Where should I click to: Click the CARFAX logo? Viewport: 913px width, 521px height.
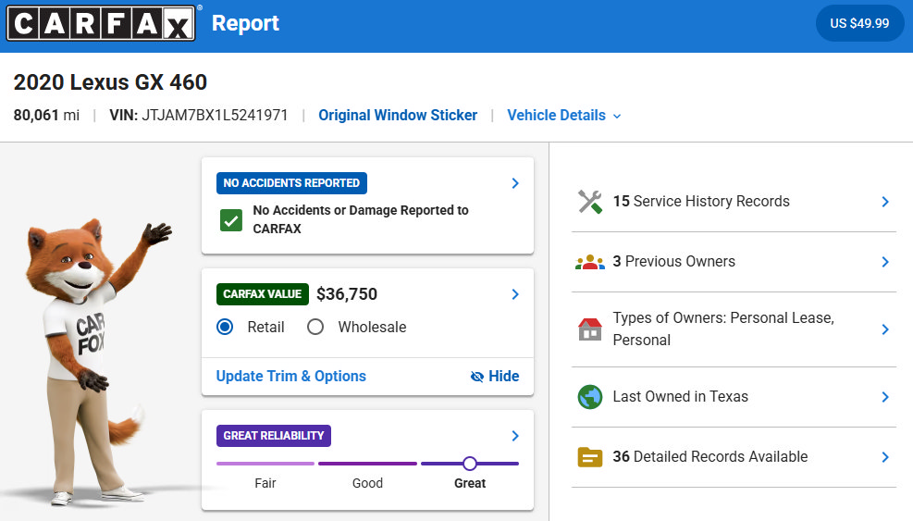click(x=102, y=23)
